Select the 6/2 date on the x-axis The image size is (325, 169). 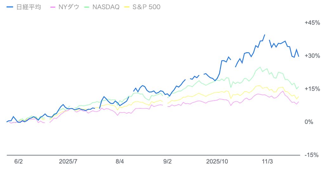(x=19, y=161)
